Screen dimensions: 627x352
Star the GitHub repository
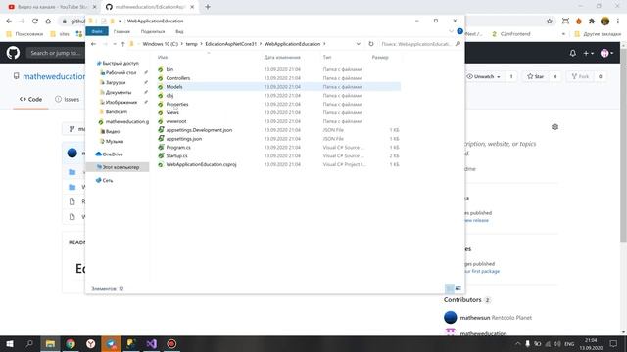tap(536, 76)
